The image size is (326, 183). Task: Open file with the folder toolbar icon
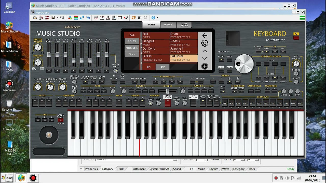pyautogui.click(x=35, y=18)
